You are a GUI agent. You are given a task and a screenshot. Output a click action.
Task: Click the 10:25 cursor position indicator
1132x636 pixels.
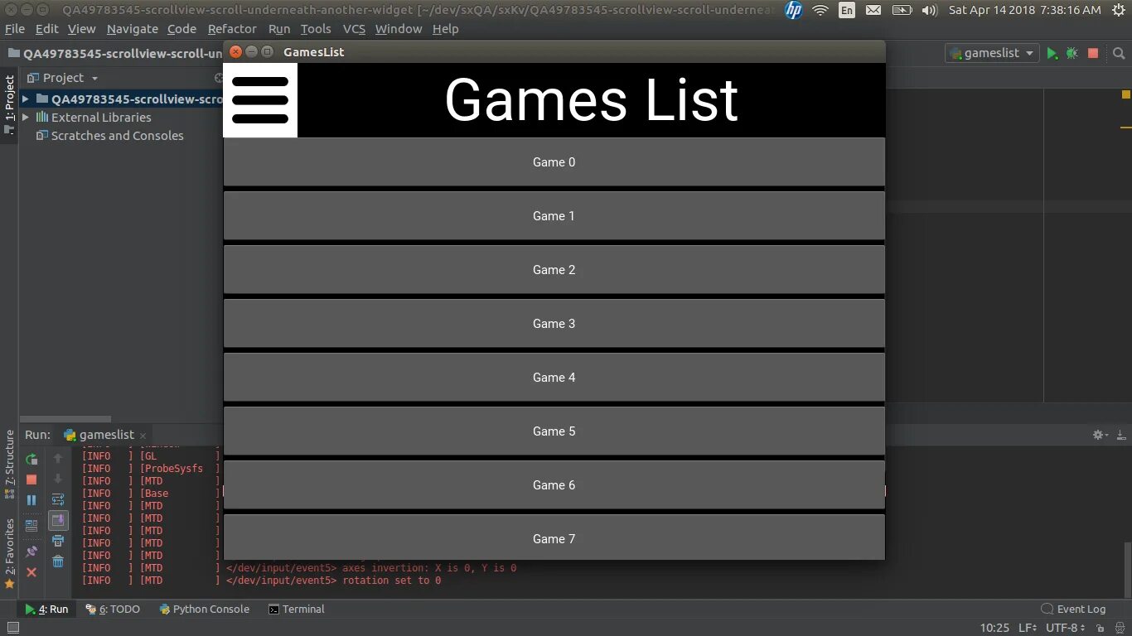pos(994,628)
